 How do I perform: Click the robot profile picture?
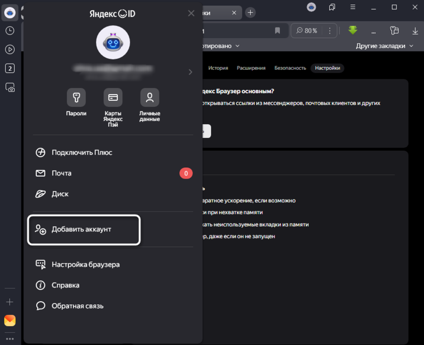coord(113,42)
